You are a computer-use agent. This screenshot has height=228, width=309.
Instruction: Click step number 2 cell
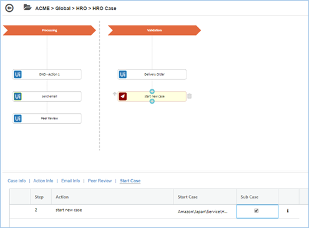[41, 211]
